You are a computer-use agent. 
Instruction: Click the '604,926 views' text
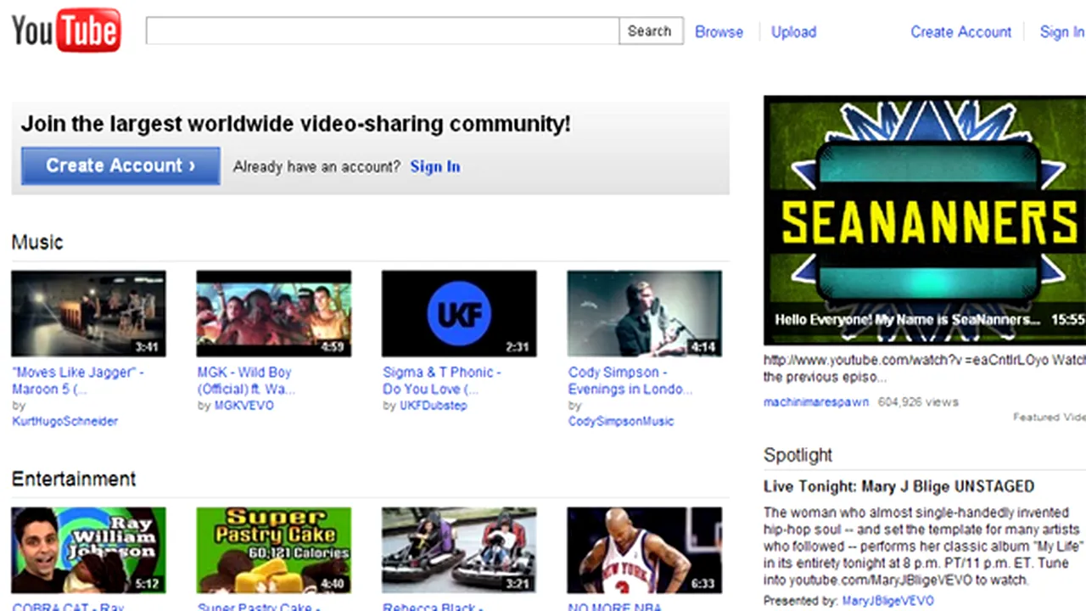point(918,401)
